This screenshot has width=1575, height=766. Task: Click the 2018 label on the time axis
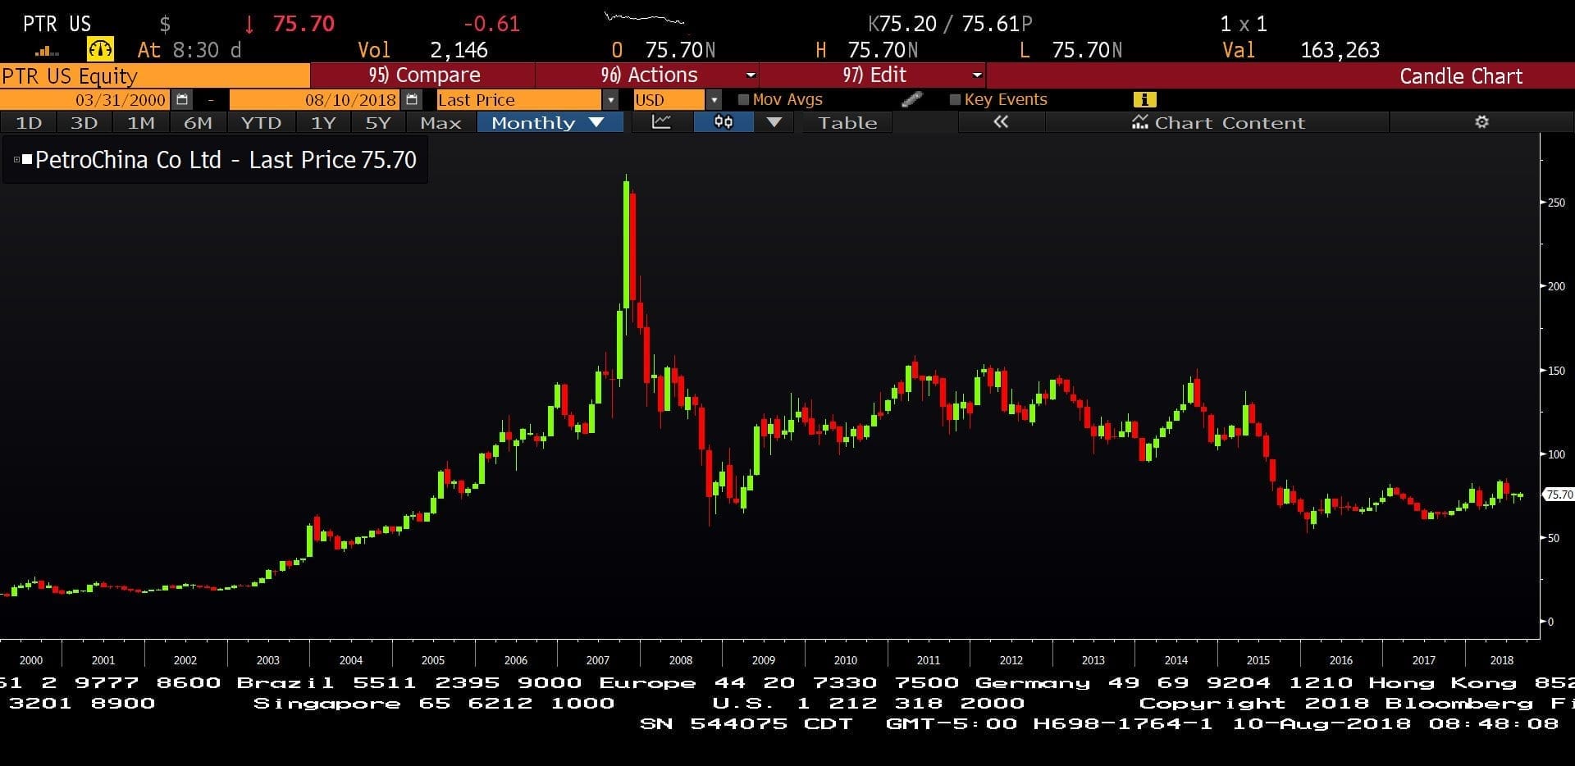(1501, 660)
